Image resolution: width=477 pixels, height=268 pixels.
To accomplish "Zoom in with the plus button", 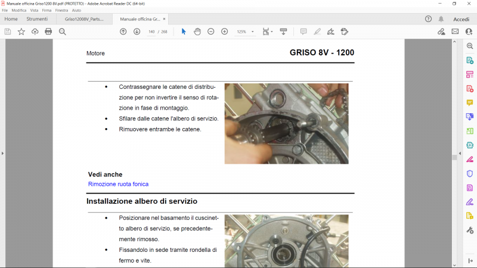I will click(x=225, y=32).
